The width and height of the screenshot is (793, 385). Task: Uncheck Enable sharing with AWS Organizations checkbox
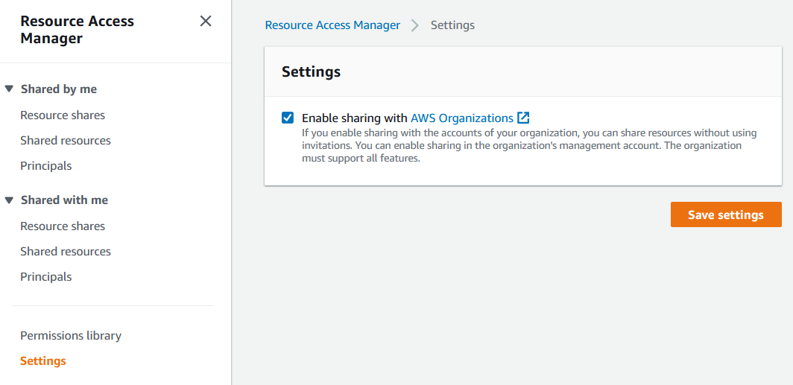tap(288, 118)
